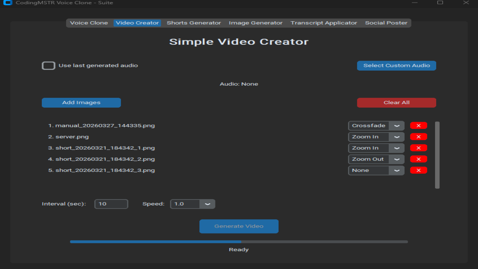
Task: Click the Simple Video Creator heading
Action: tap(239, 41)
